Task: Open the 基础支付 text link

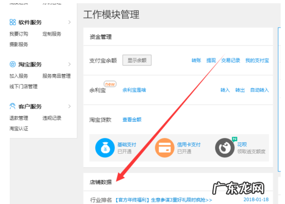Action: [x=127, y=144]
